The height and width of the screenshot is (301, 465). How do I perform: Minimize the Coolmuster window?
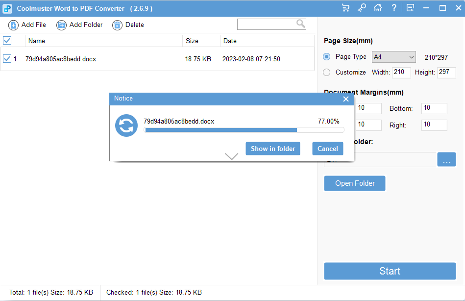point(426,8)
